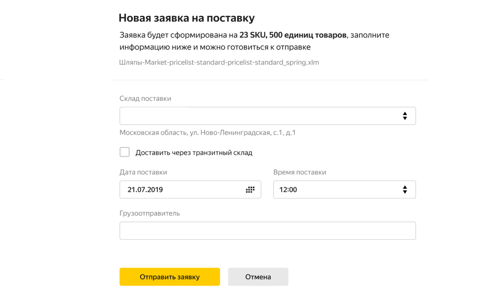The width and height of the screenshot is (495, 298).
Task: Click the date input showing 21.07.2019
Action: 190,190
